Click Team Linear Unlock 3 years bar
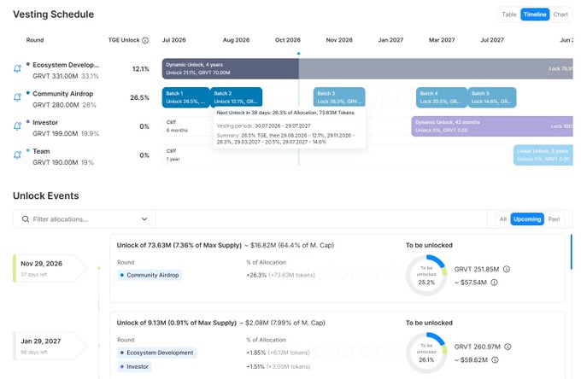 pos(543,155)
